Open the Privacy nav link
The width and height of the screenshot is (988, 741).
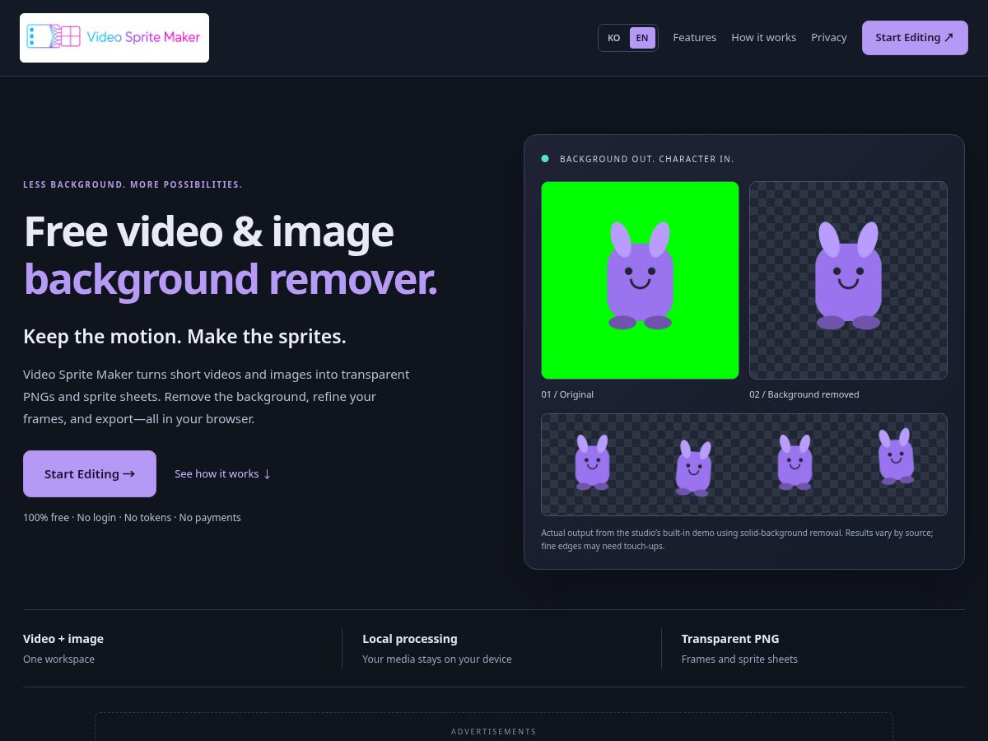coord(829,38)
